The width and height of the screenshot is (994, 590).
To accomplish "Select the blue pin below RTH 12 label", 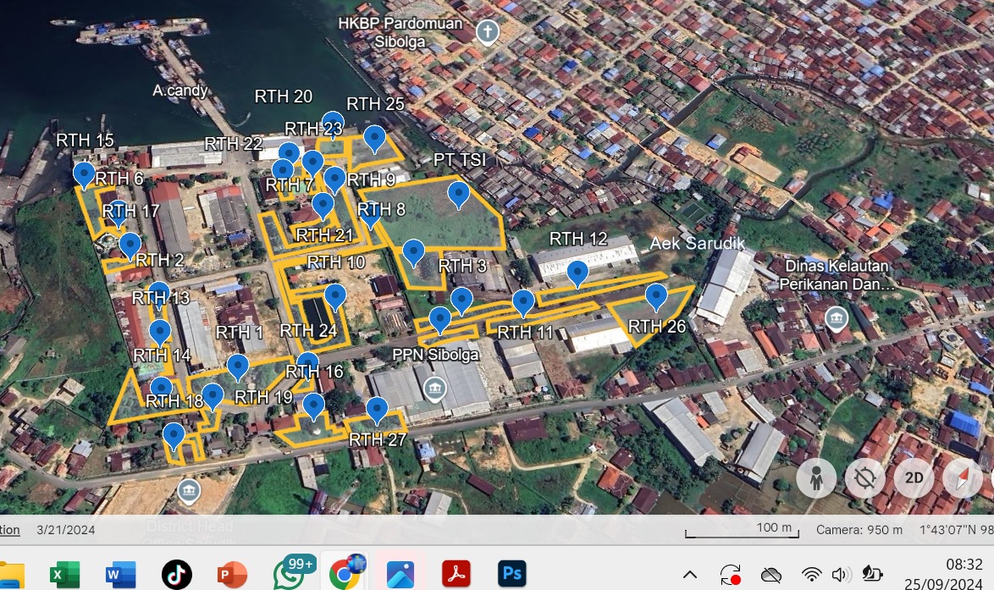I will 577,273.
